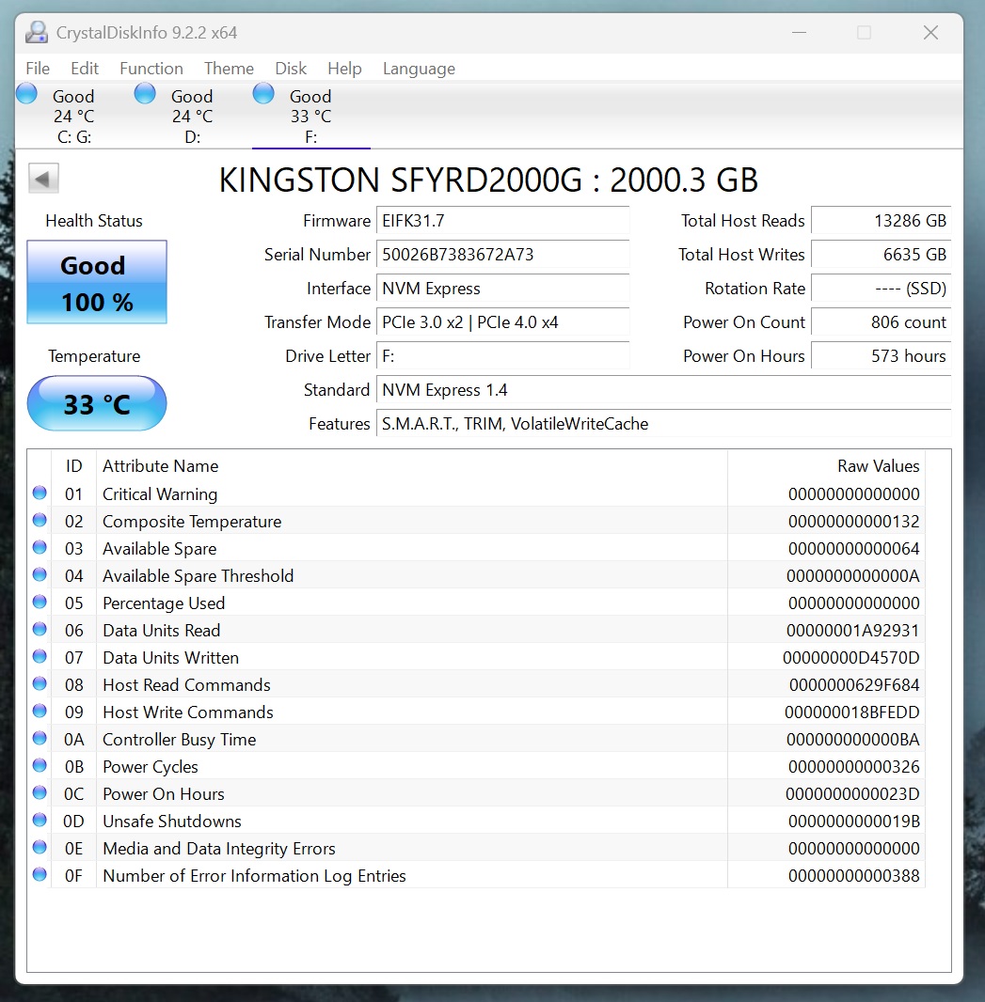Click the previous disk arrow button
Screen dimensions: 985x1002
[x=43, y=179]
